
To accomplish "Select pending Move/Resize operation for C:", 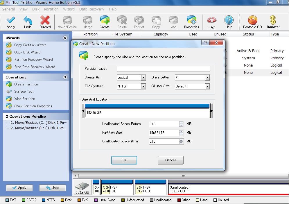I will (x=39, y=122).
